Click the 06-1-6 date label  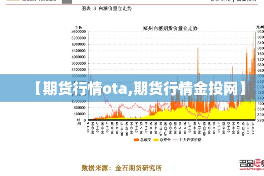(x=88, y=127)
